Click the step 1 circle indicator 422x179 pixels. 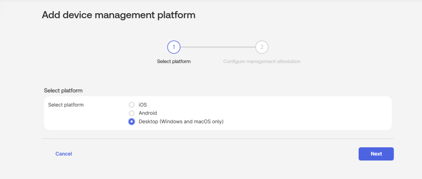click(174, 47)
